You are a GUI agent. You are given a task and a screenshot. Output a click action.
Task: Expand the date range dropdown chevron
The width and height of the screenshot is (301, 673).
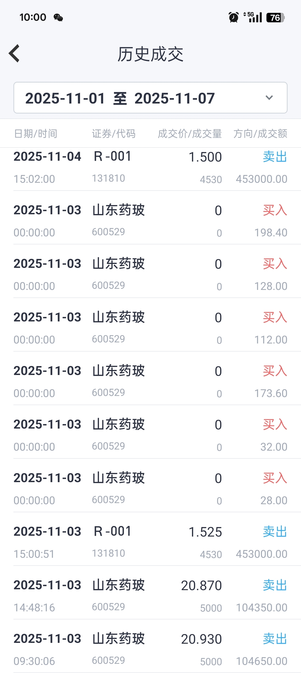[x=269, y=98]
